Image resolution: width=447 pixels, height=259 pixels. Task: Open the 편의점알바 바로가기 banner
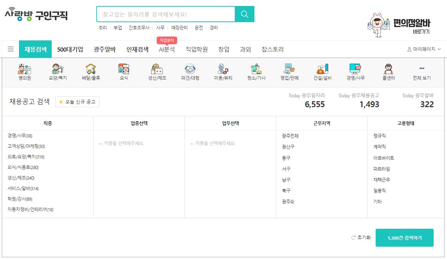click(x=399, y=25)
